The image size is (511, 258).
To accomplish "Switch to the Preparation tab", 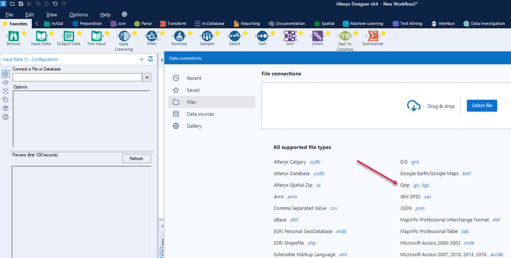I will click(x=87, y=24).
